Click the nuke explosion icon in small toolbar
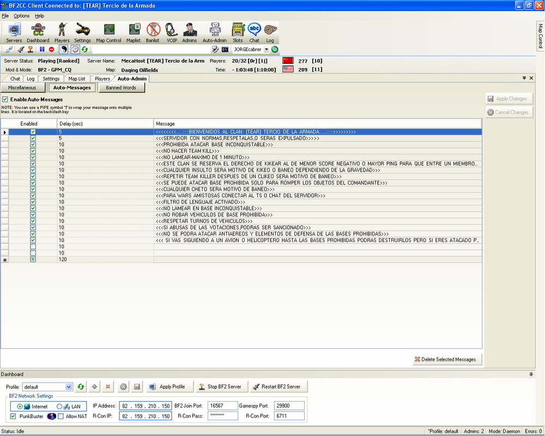Image resolution: width=545 pixels, height=436 pixels. [31, 50]
